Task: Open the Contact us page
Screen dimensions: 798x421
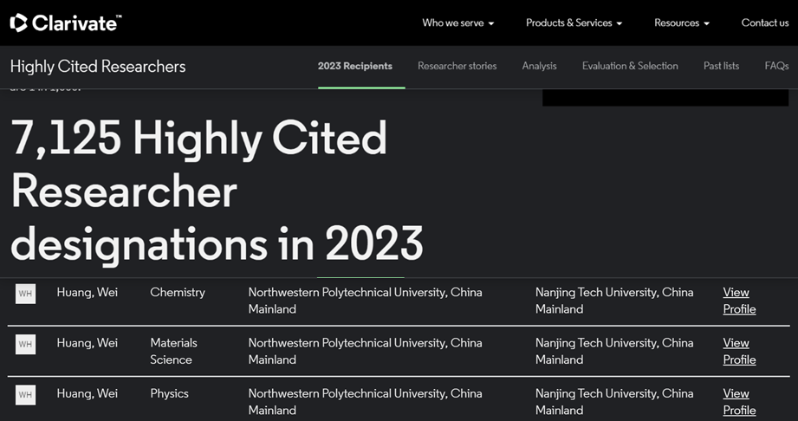Action: pyautogui.click(x=764, y=23)
